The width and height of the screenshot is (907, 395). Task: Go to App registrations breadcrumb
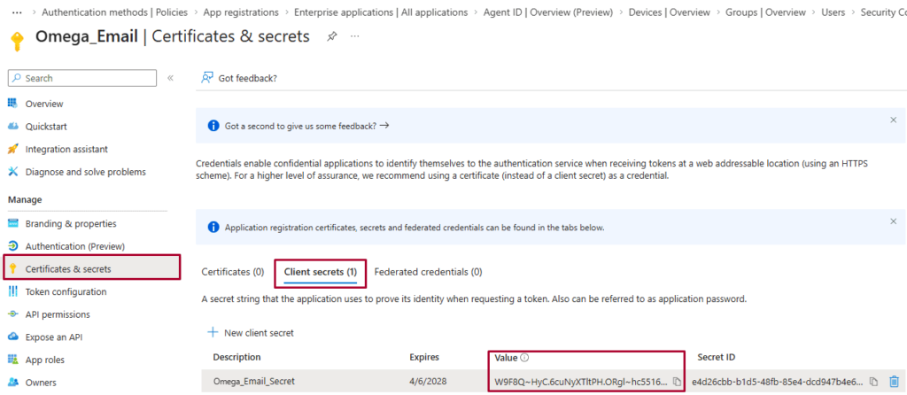[x=241, y=12]
